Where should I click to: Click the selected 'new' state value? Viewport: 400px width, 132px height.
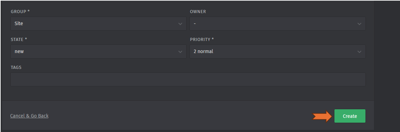[x=19, y=51]
